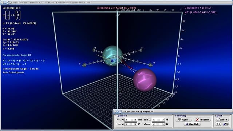Increase Rot. Y with right arrow
Screen dimensions: 233x131
[135, 124]
